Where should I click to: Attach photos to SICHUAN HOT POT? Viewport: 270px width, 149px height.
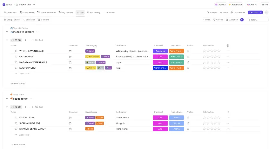point(188,123)
